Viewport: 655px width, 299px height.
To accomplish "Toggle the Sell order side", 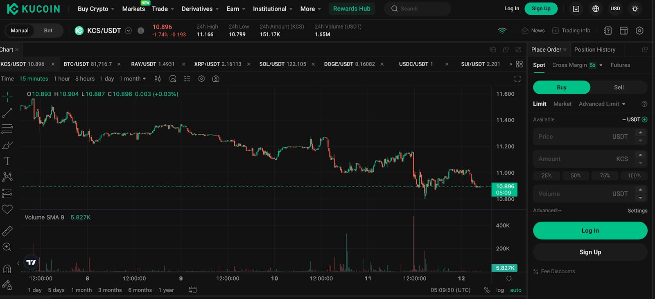I will click(619, 88).
